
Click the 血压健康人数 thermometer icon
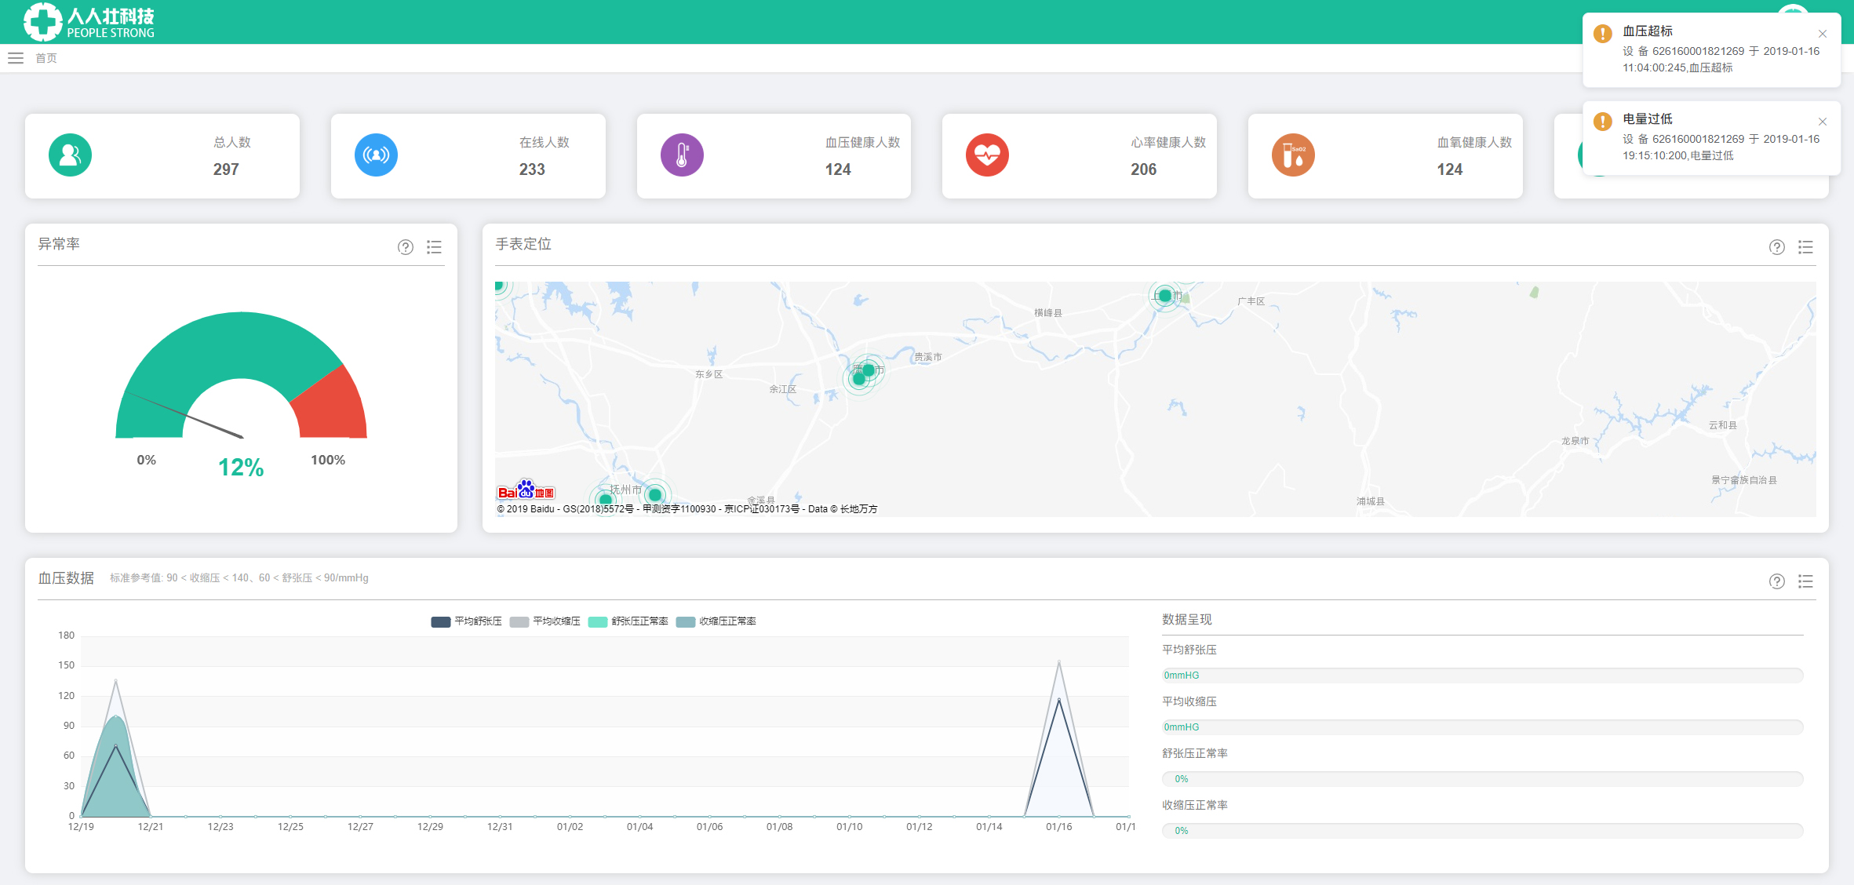pyautogui.click(x=682, y=155)
